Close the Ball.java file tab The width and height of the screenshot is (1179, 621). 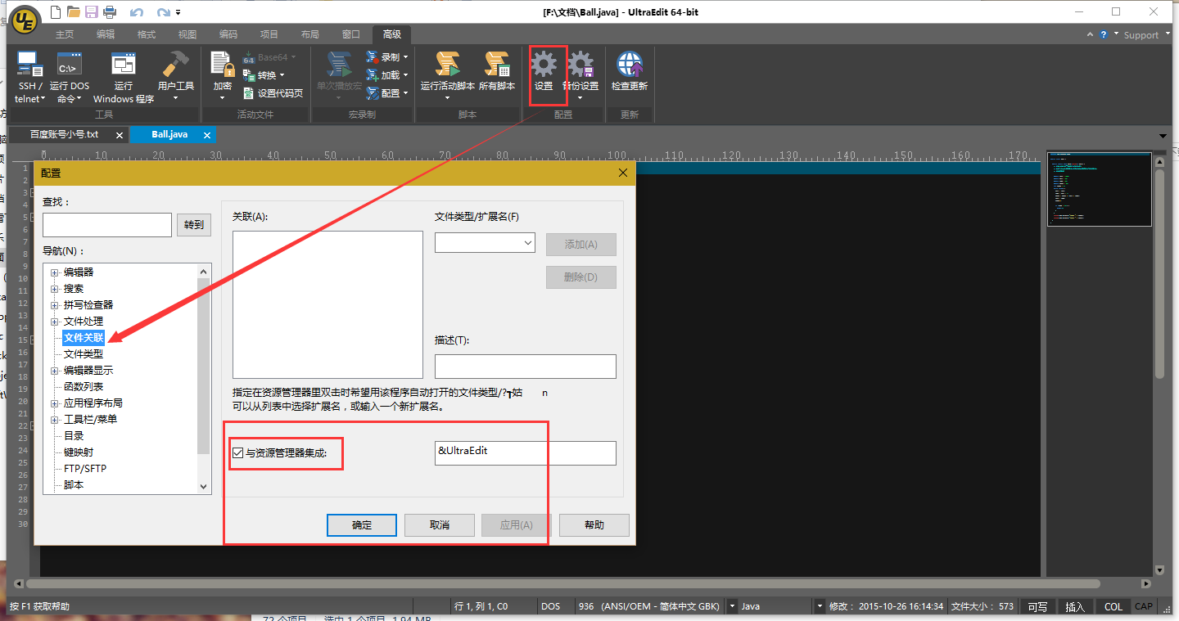[207, 135]
